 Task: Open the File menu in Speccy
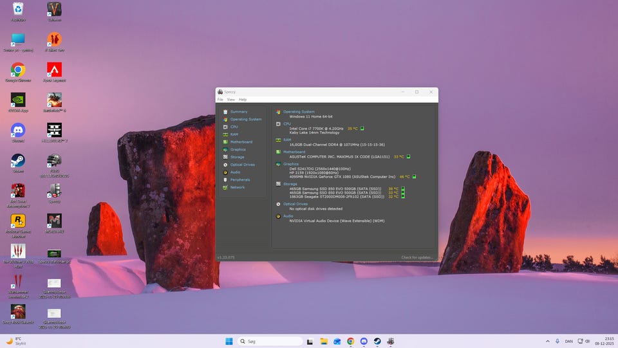tap(220, 100)
